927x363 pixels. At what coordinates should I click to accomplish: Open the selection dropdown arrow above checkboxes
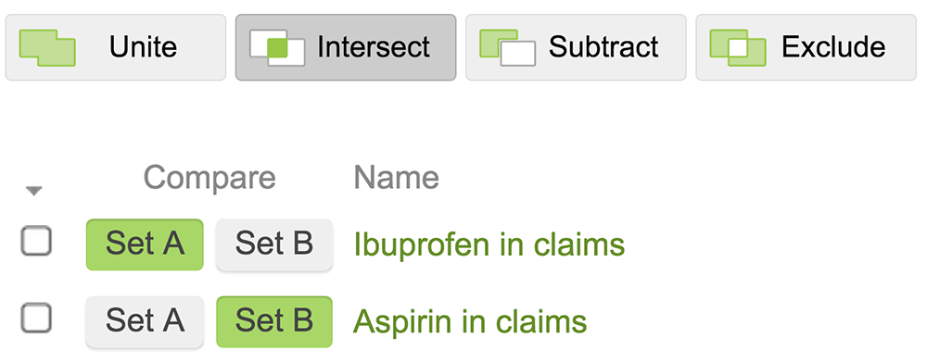[x=34, y=191]
